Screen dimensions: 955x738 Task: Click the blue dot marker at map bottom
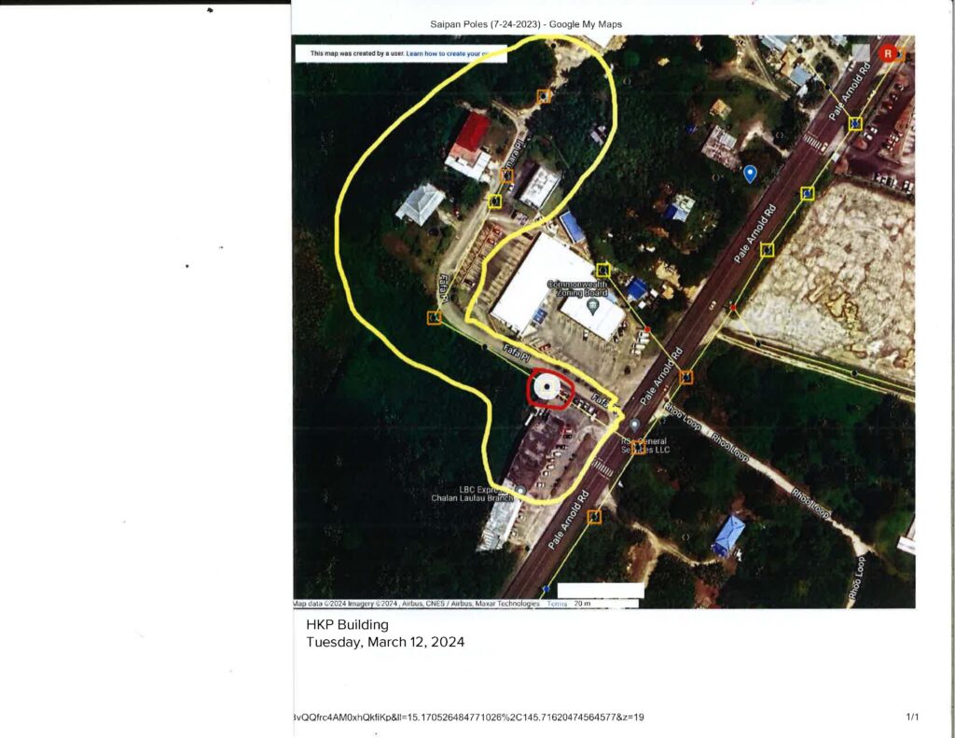546,590
